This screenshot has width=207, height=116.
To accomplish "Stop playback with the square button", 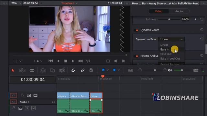I will [66, 61].
